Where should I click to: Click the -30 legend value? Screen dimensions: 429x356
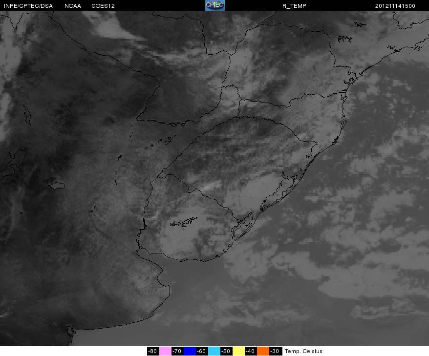click(275, 351)
